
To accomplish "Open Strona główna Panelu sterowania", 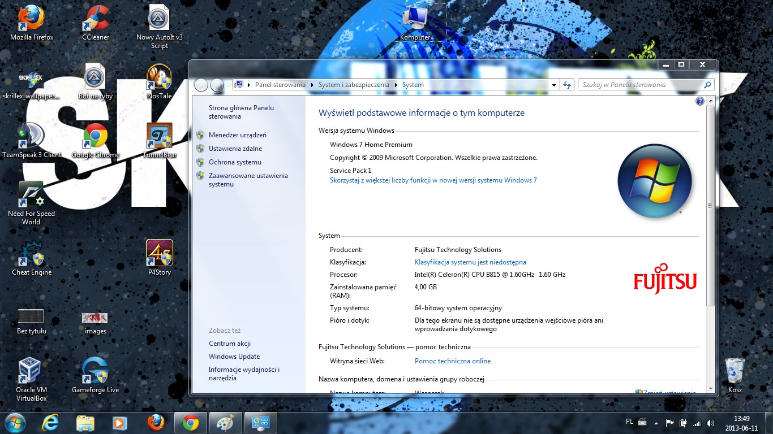I will (241, 112).
